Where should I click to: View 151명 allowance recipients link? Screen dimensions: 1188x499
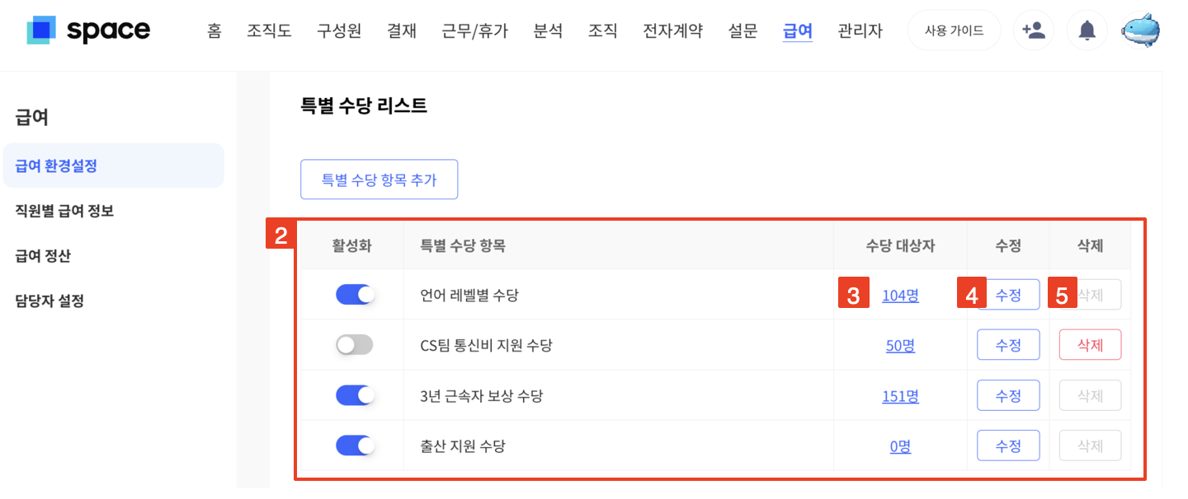click(x=900, y=396)
